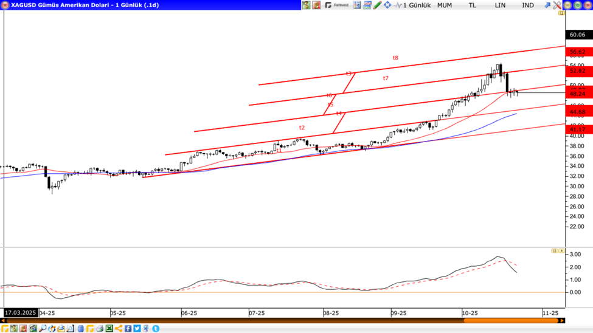This screenshot has width=593, height=333.
Task: Click the green pencil drawing tool icon
Action: point(377,5)
